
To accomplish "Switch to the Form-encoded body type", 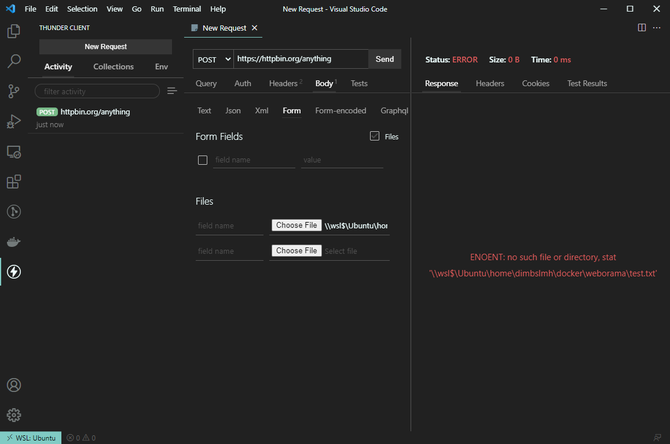I will point(341,110).
